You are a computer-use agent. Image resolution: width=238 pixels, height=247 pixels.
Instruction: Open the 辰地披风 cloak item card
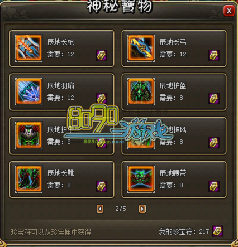(x=174, y=135)
